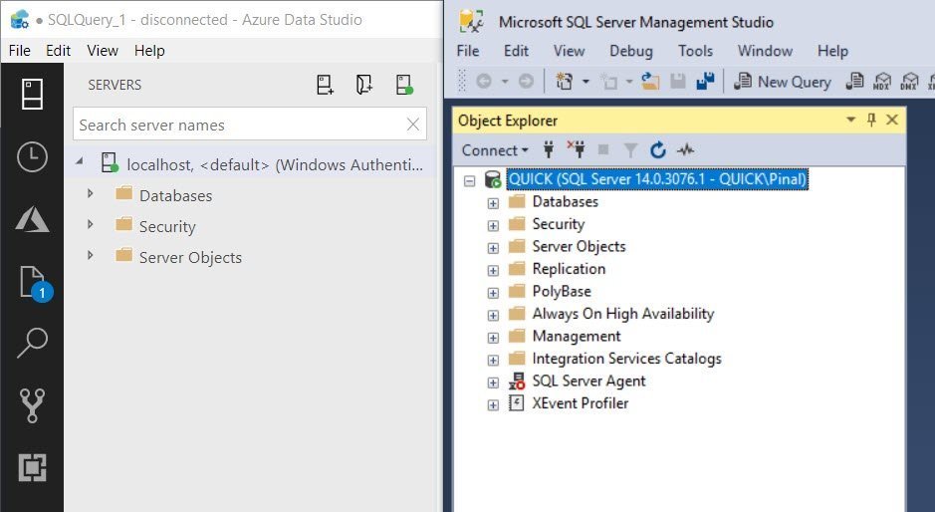
Task: Open Source Control branch icon
Action: (x=32, y=405)
